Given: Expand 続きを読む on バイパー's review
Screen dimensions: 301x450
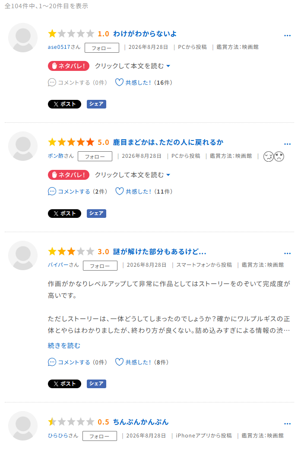Looking at the screenshot, I should click(64, 345).
